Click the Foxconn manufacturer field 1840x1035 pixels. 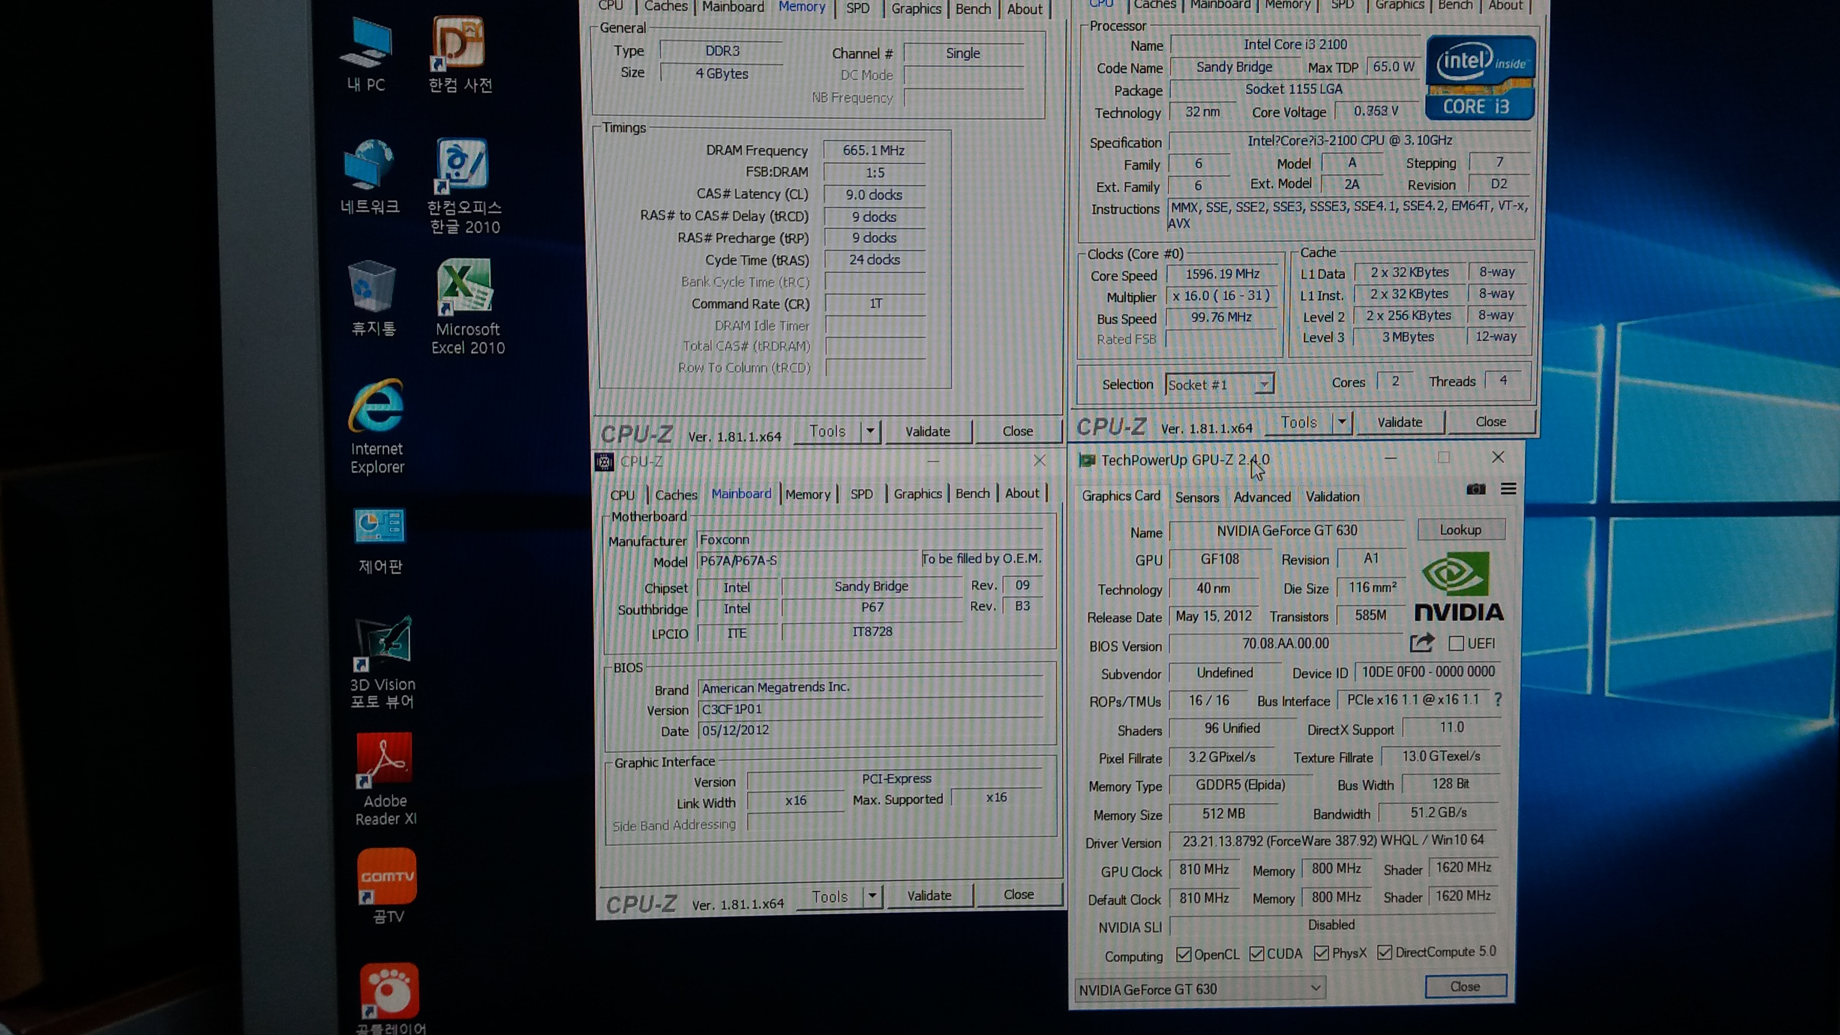tap(871, 539)
